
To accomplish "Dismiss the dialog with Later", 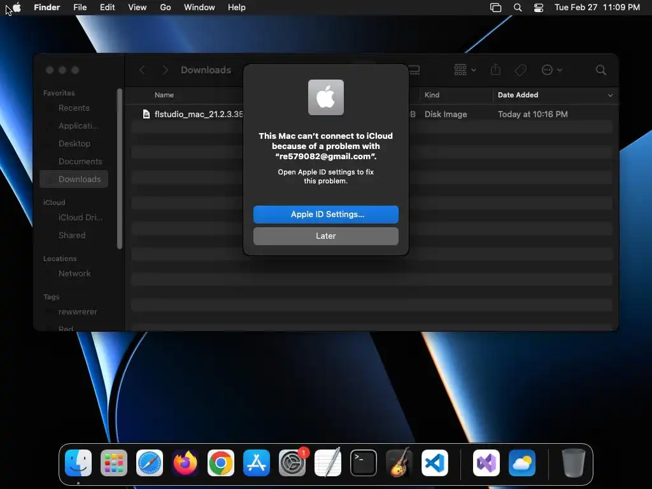I will [326, 236].
